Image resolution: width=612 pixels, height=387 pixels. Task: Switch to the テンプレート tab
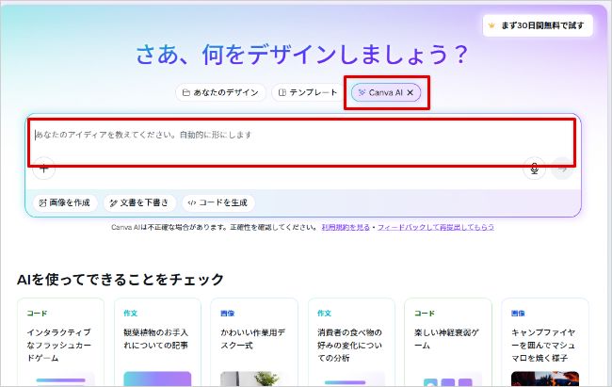tap(308, 92)
